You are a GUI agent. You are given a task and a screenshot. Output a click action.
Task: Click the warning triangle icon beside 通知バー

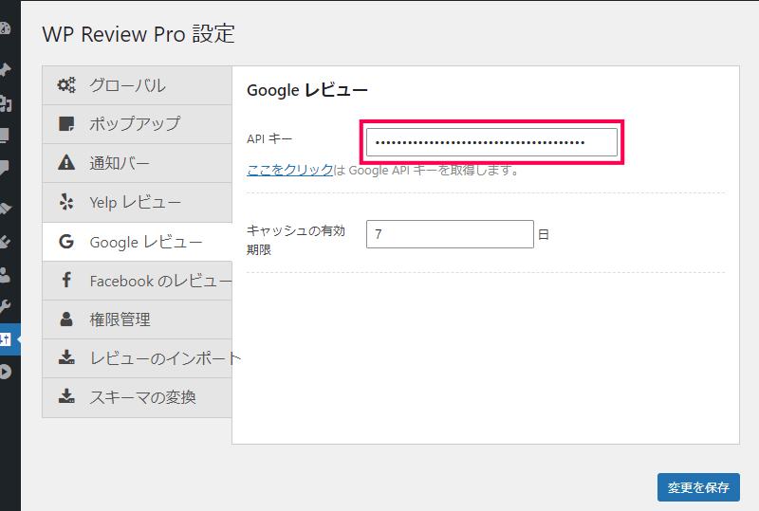tap(66, 163)
